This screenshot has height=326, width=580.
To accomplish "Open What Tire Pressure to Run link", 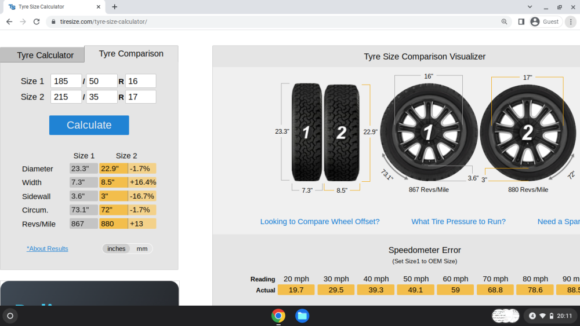I will tap(458, 222).
